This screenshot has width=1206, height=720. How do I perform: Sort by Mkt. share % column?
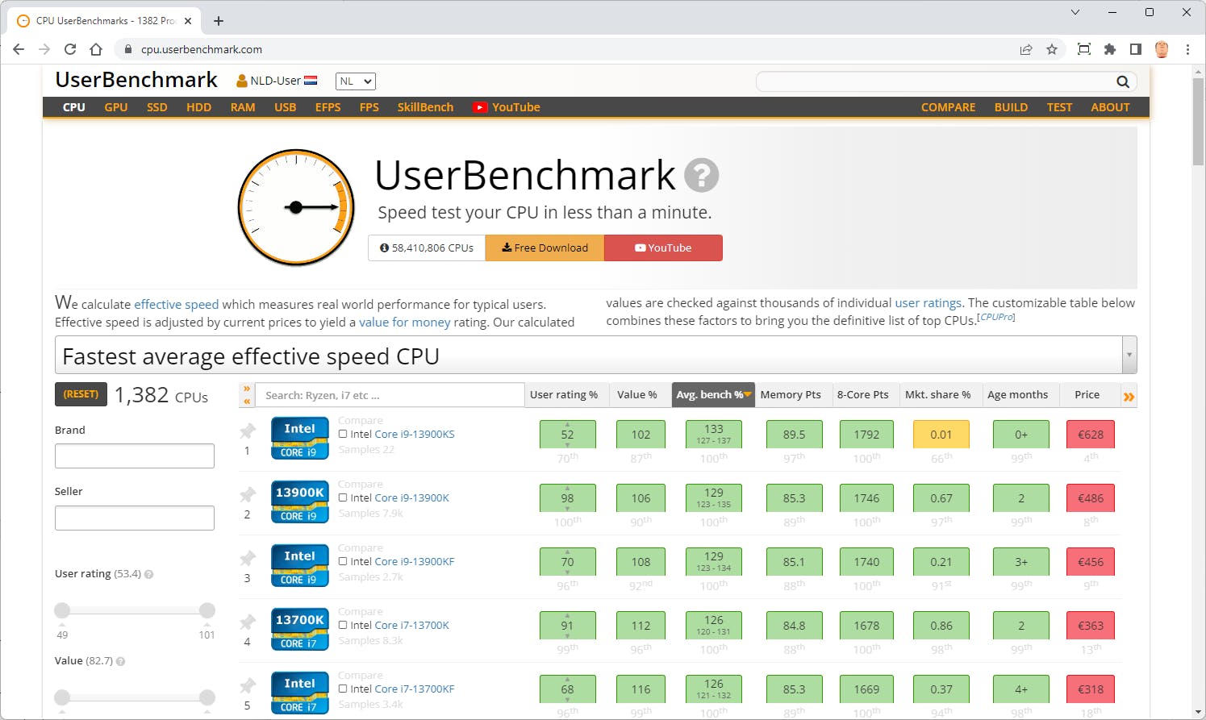[x=938, y=395]
